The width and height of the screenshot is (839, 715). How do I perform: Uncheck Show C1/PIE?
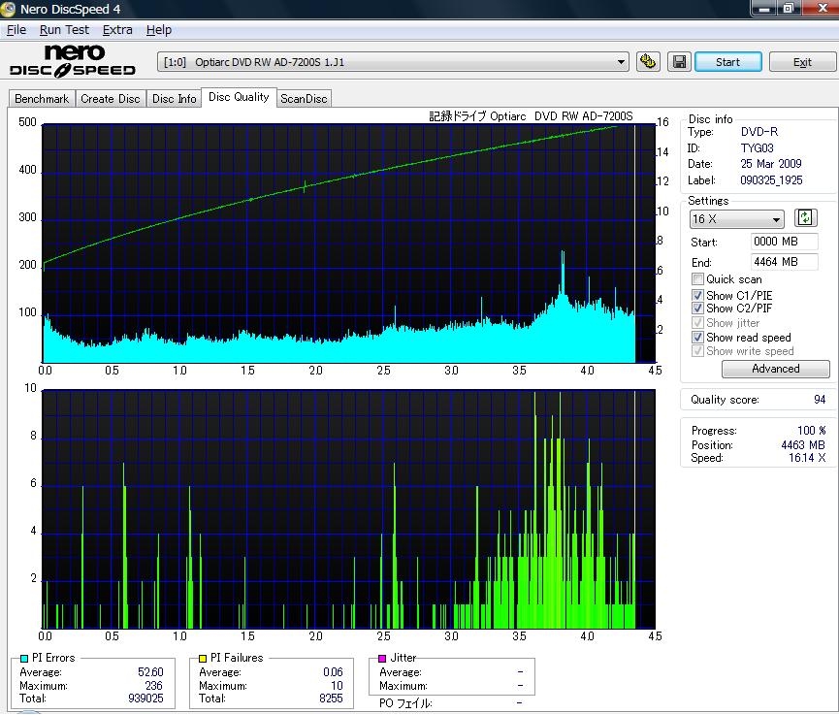coord(697,295)
